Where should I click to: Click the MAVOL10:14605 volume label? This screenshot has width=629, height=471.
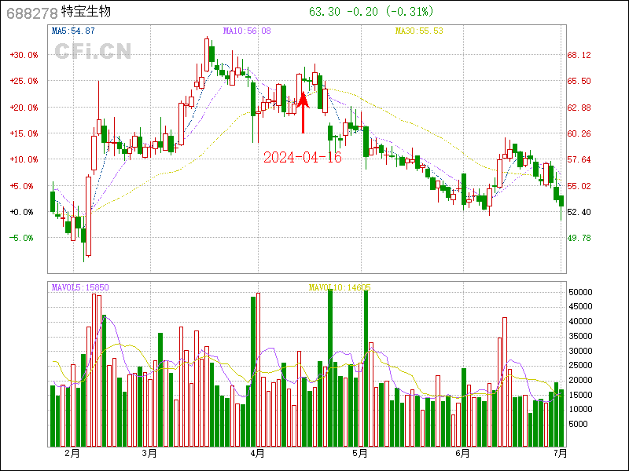tap(340, 288)
